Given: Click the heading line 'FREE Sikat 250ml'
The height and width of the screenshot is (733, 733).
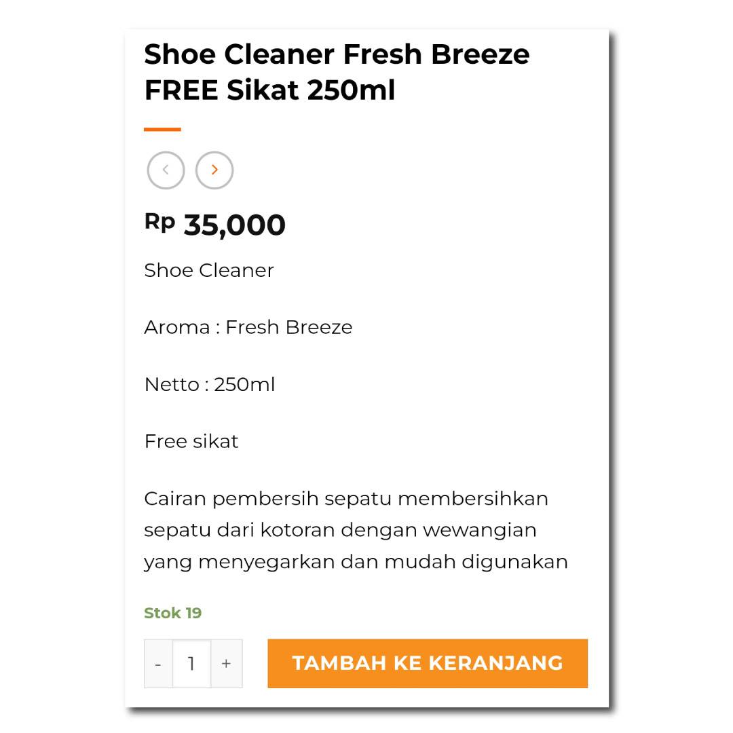Looking at the screenshot, I should point(269,90).
